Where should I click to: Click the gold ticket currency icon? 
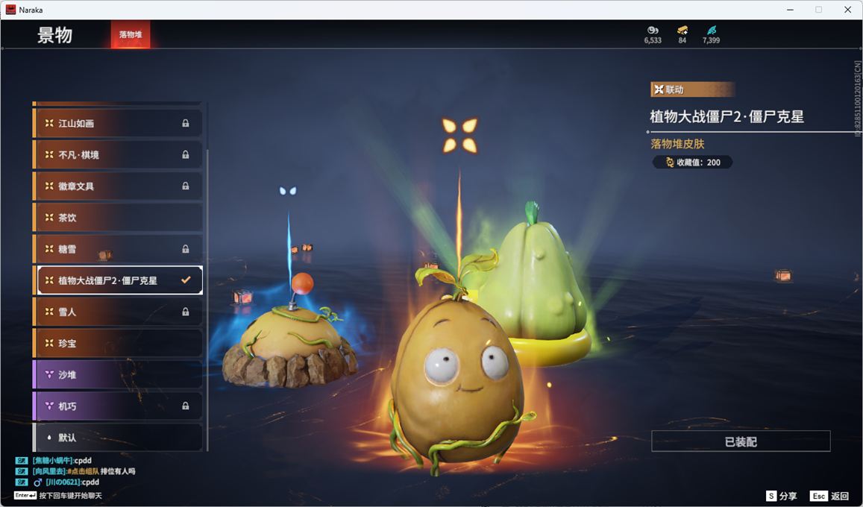[x=682, y=31]
